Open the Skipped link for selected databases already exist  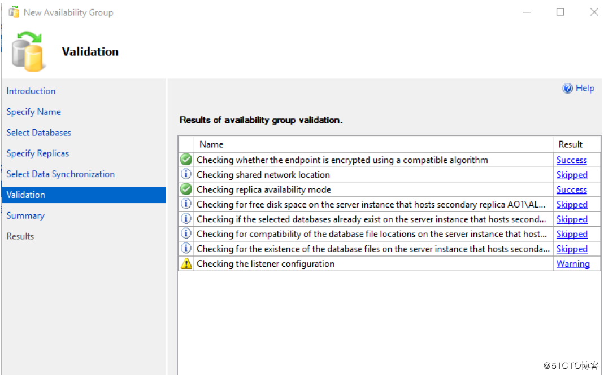pyautogui.click(x=572, y=219)
